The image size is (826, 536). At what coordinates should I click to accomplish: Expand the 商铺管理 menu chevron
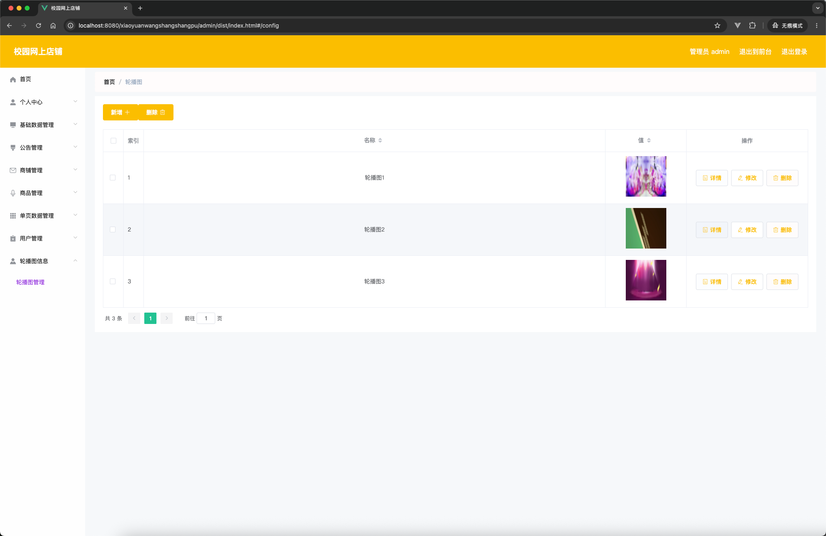click(x=75, y=169)
